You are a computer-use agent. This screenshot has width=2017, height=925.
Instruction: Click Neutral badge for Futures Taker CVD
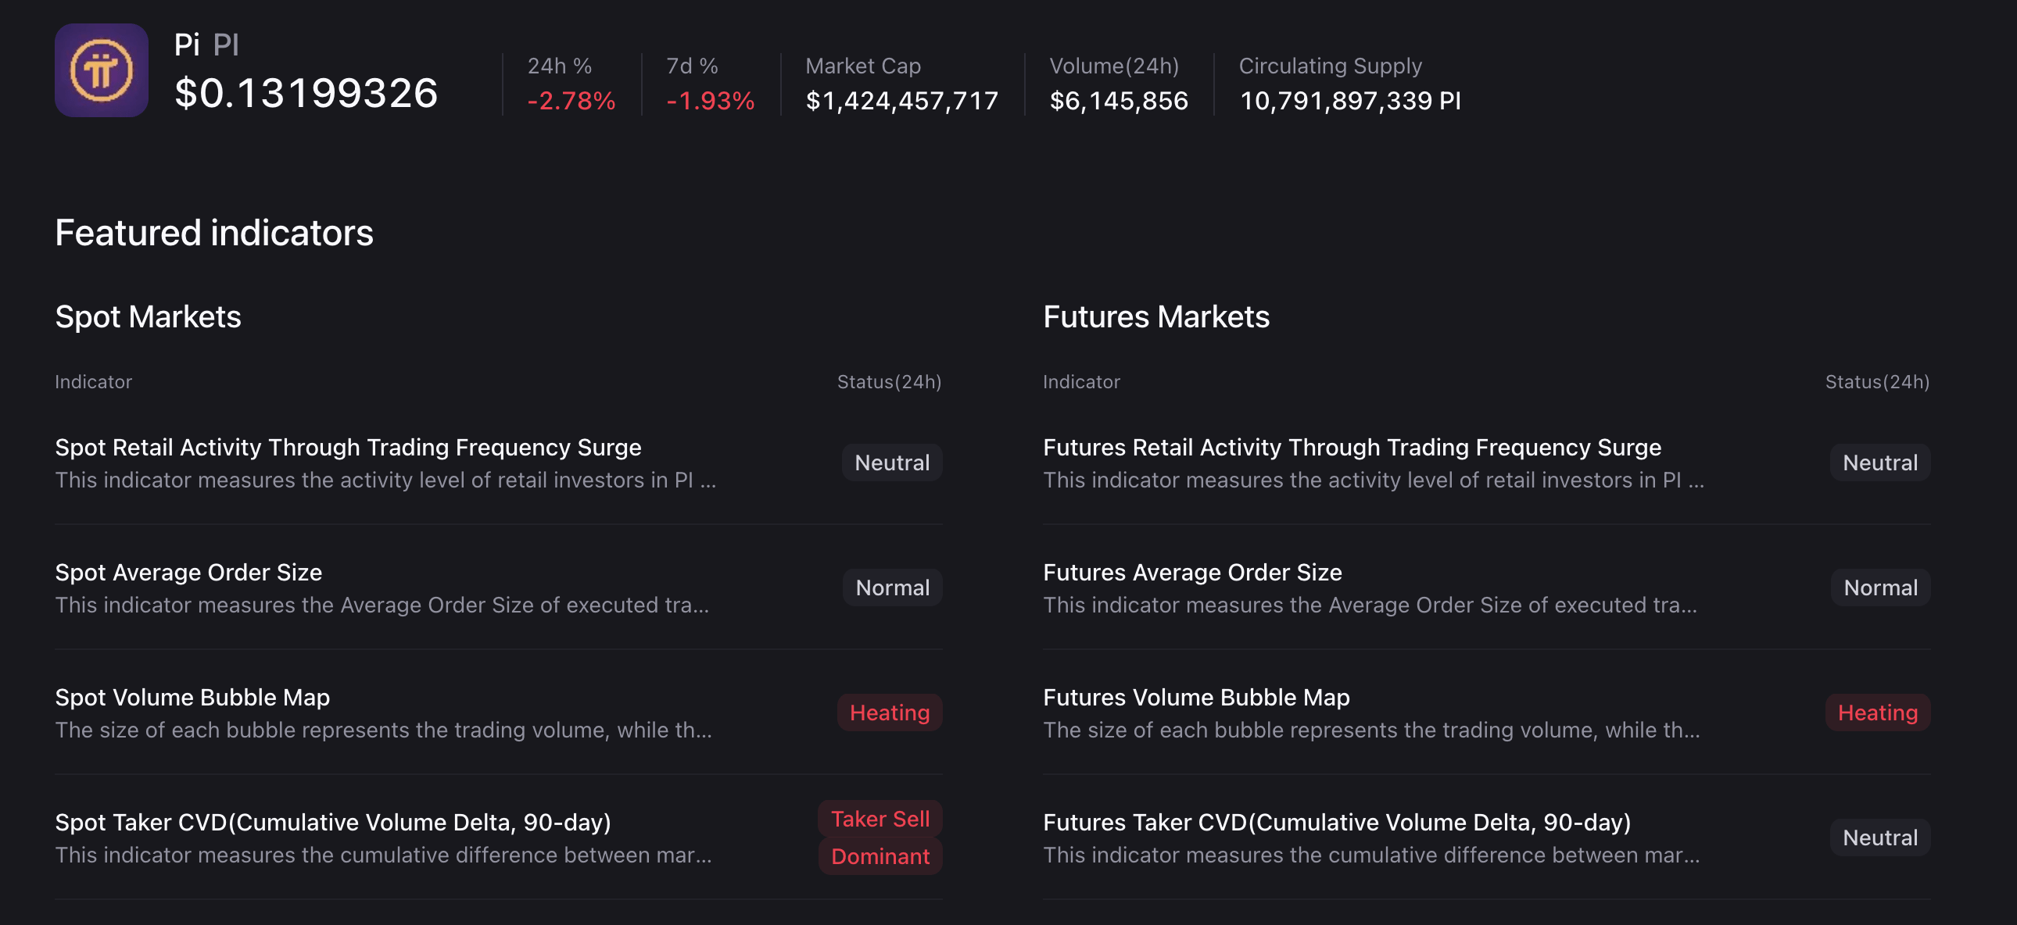click(1880, 837)
